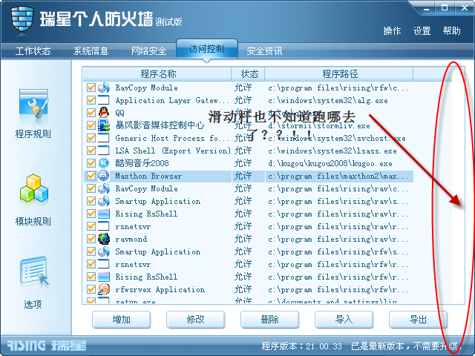Click the 暴风影音 media icon
This screenshot has width=475, height=356.
pos(104,125)
